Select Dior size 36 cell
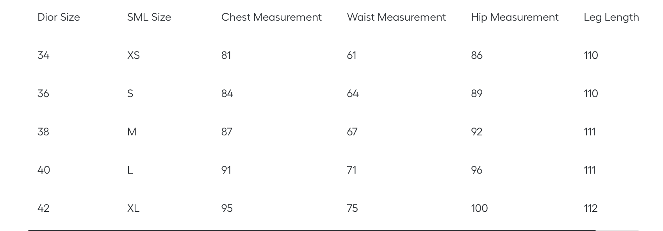 pyautogui.click(x=43, y=94)
